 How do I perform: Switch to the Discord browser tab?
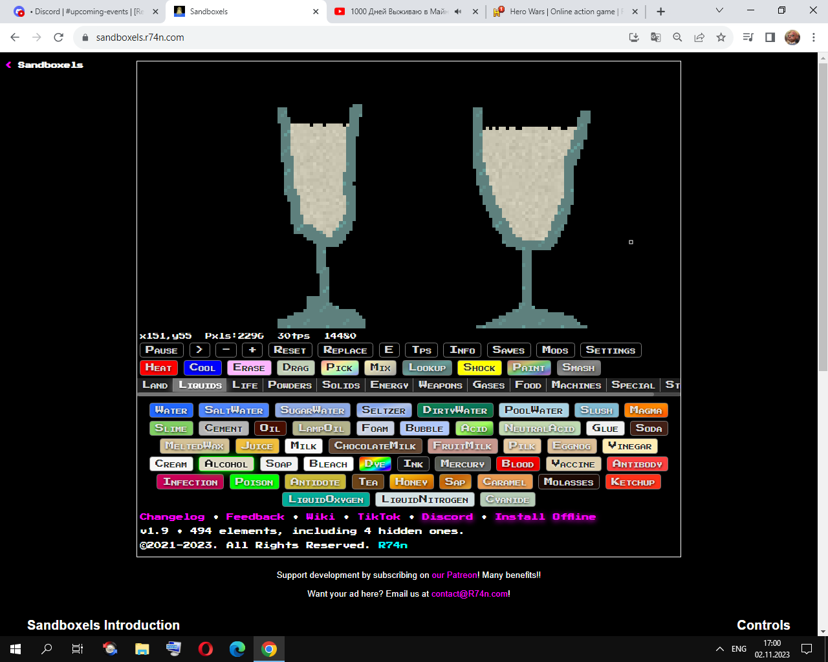point(84,12)
